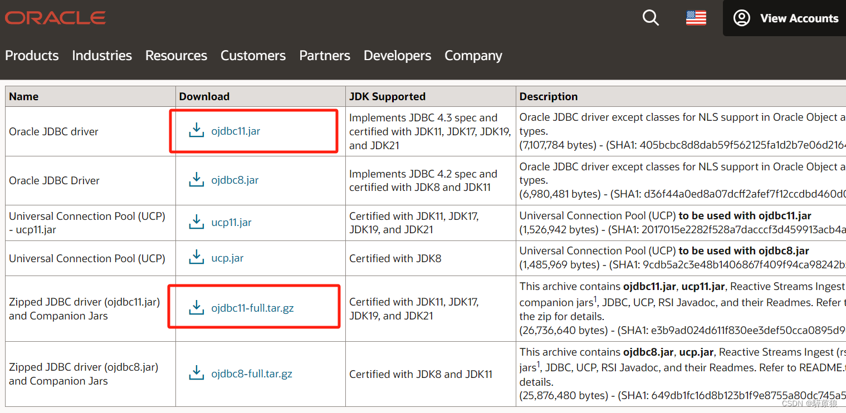The width and height of the screenshot is (846, 413).
Task: Click download icon beside ucp.jar
Action: point(196,257)
